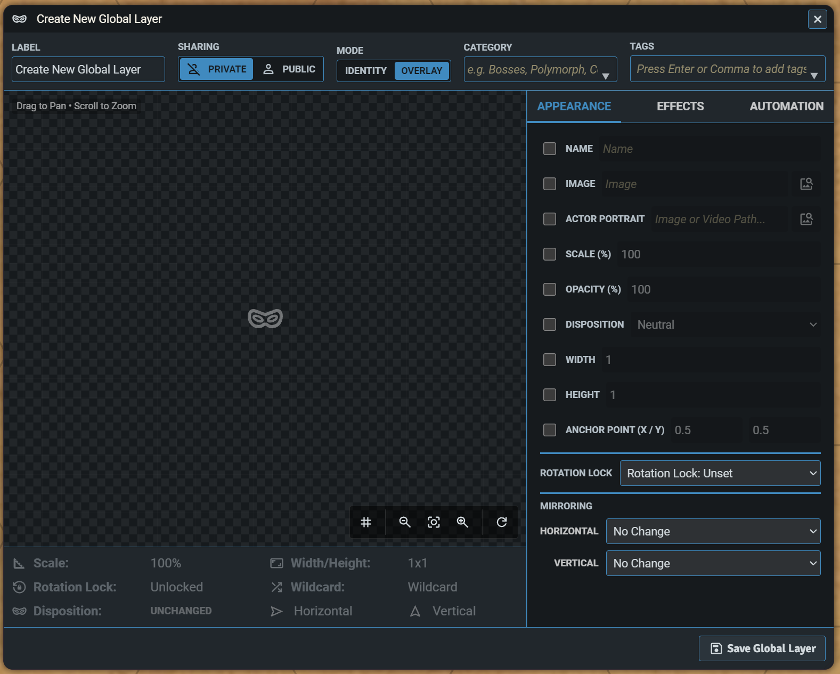Viewport: 840px width, 674px height.
Task: Enable the Scale (%) checkbox
Action: point(550,254)
